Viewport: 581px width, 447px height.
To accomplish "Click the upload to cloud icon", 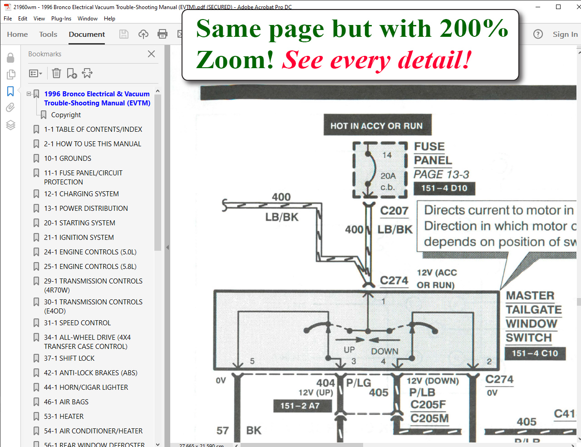I will [143, 34].
